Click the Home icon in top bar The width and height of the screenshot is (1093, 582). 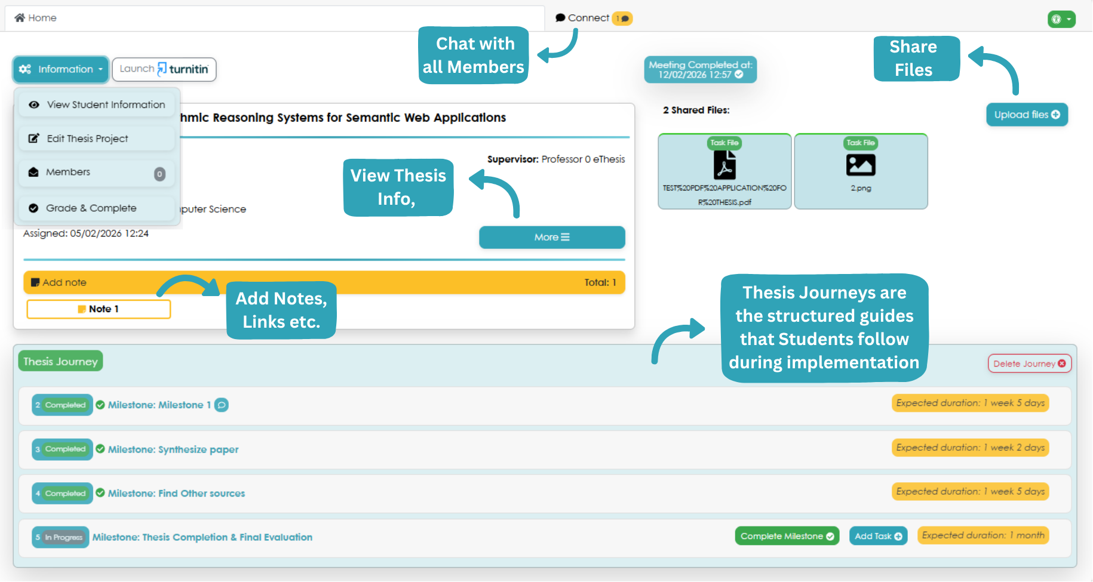point(20,18)
